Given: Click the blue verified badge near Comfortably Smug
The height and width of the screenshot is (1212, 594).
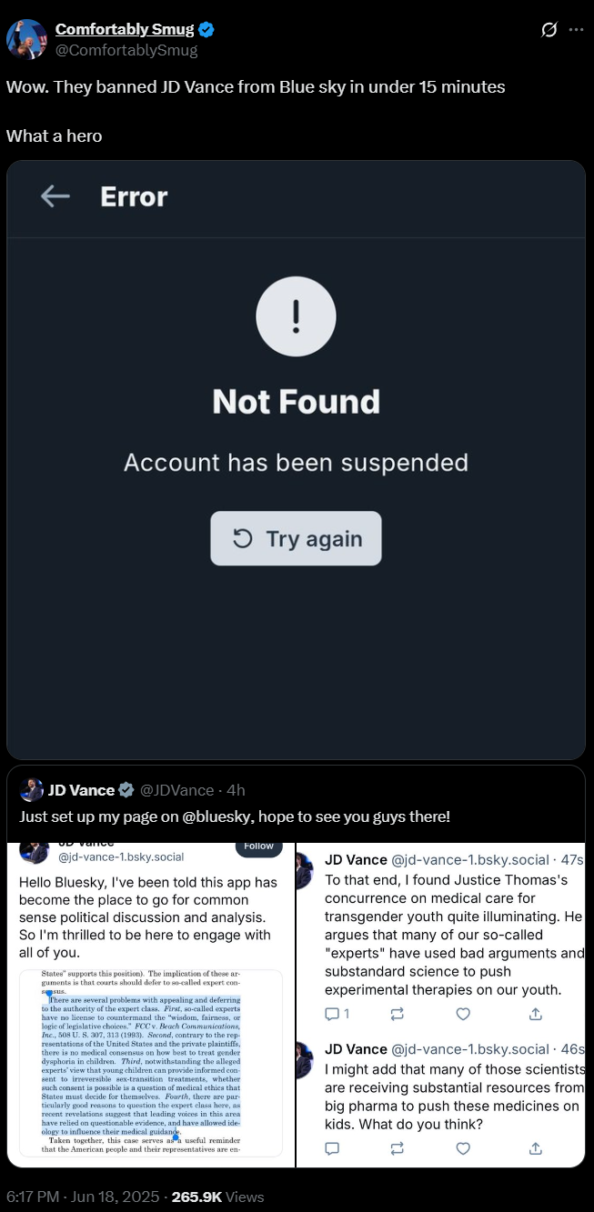Looking at the screenshot, I should tap(207, 30).
